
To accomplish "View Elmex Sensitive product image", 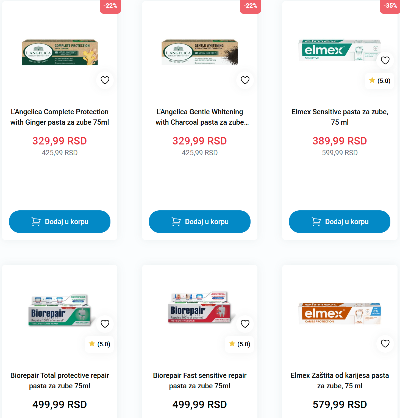I will (x=340, y=51).
